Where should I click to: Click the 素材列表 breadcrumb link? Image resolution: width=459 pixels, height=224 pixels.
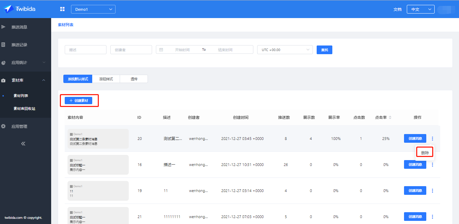click(x=66, y=25)
